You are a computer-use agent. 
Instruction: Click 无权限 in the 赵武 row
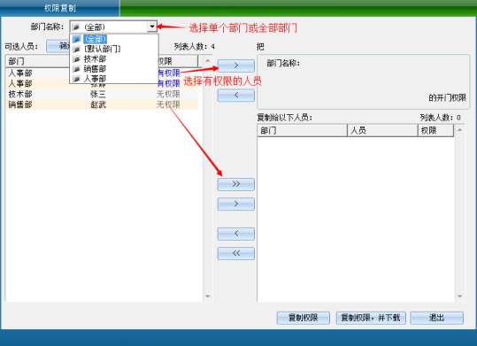click(168, 104)
